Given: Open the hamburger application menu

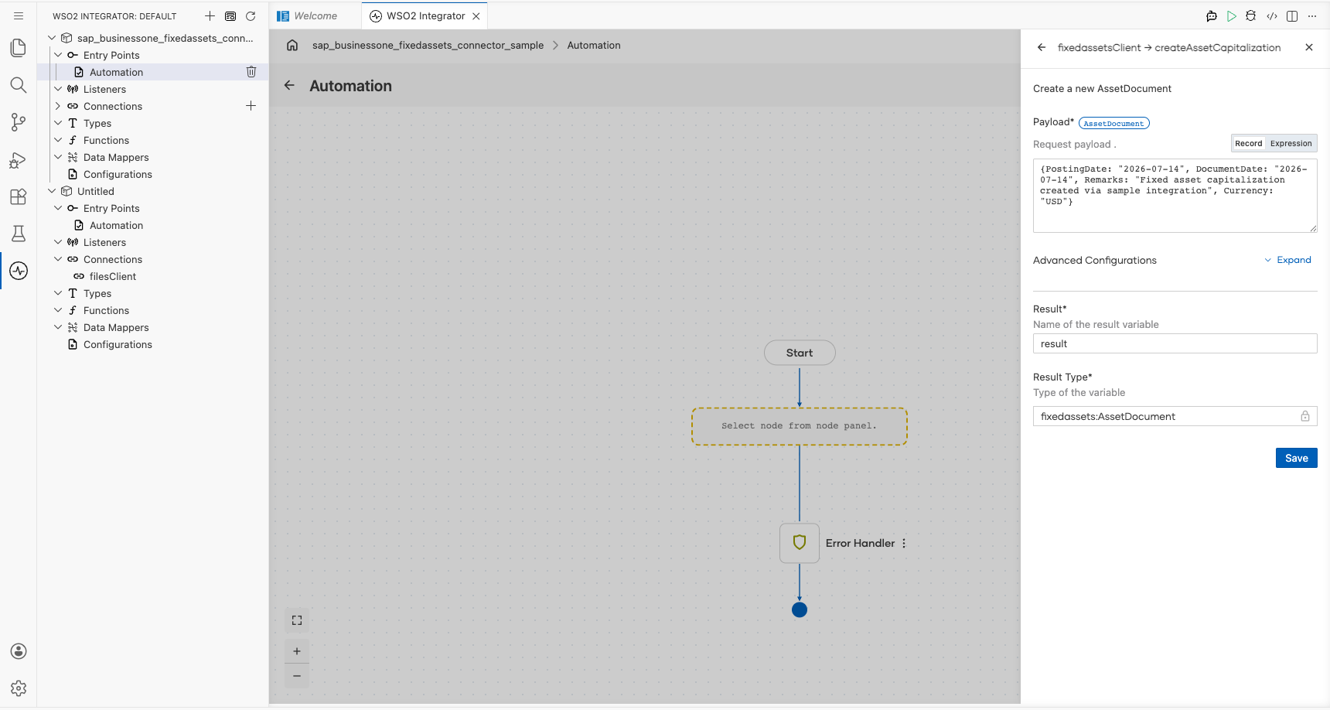Looking at the screenshot, I should [19, 15].
